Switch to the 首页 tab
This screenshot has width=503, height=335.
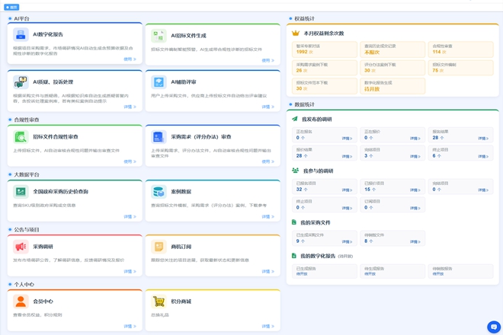click(11, 7)
